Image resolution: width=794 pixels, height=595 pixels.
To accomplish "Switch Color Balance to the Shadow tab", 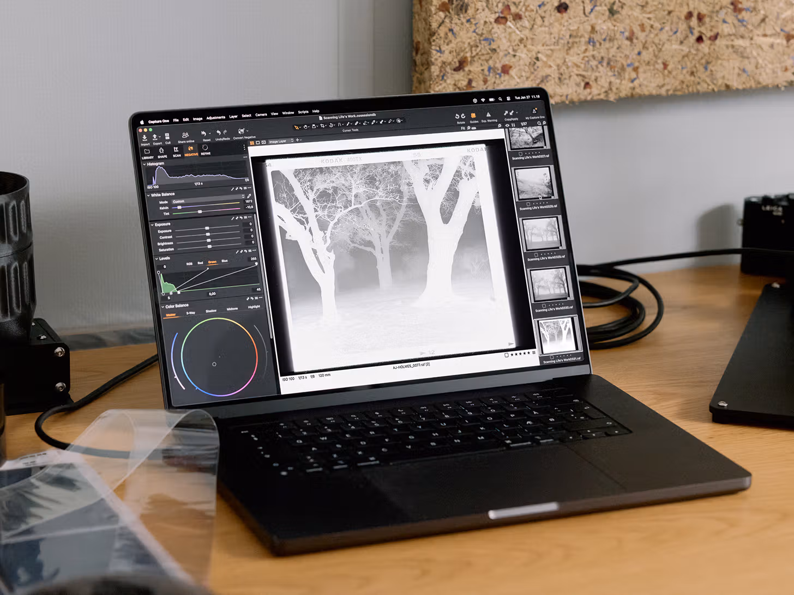I will [211, 311].
